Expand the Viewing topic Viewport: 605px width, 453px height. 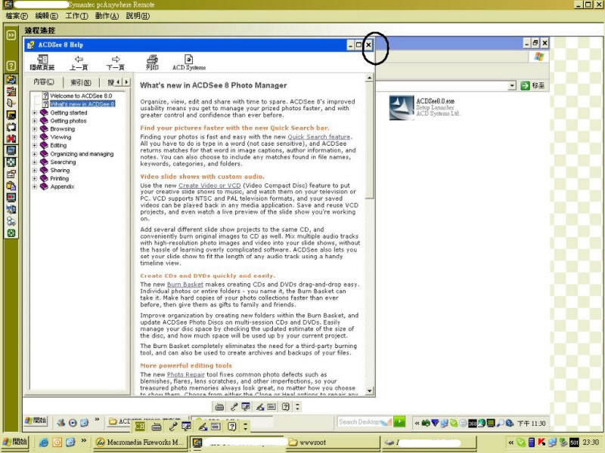point(35,137)
